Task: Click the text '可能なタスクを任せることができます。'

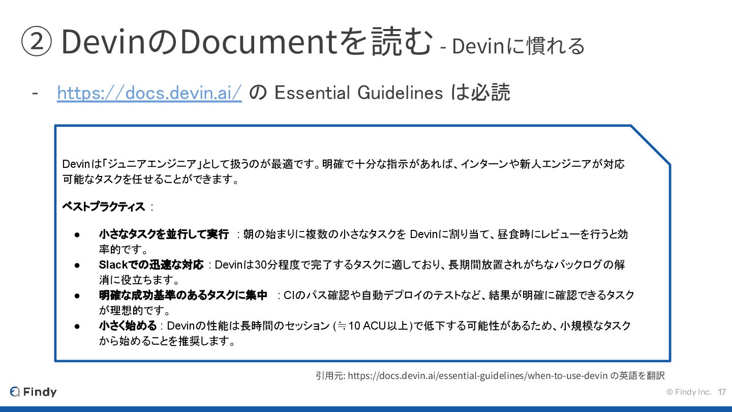Action: tap(150, 180)
